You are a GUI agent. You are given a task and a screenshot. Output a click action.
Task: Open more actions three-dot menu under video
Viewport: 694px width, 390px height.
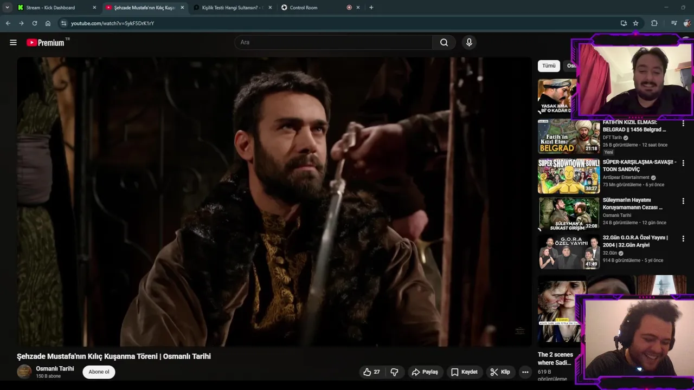click(x=525, y=372)
